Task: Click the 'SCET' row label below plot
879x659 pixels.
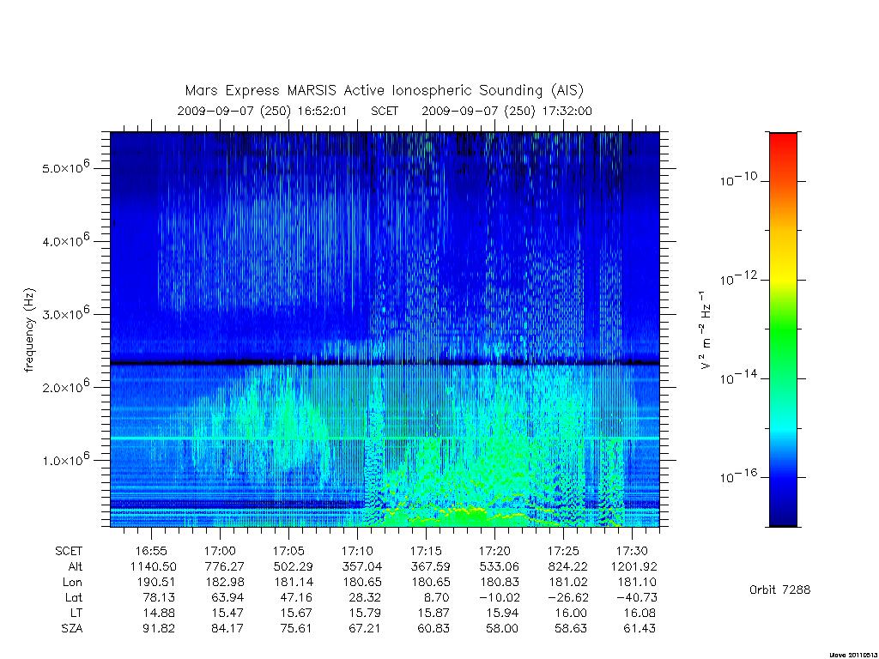Action: 69,552
